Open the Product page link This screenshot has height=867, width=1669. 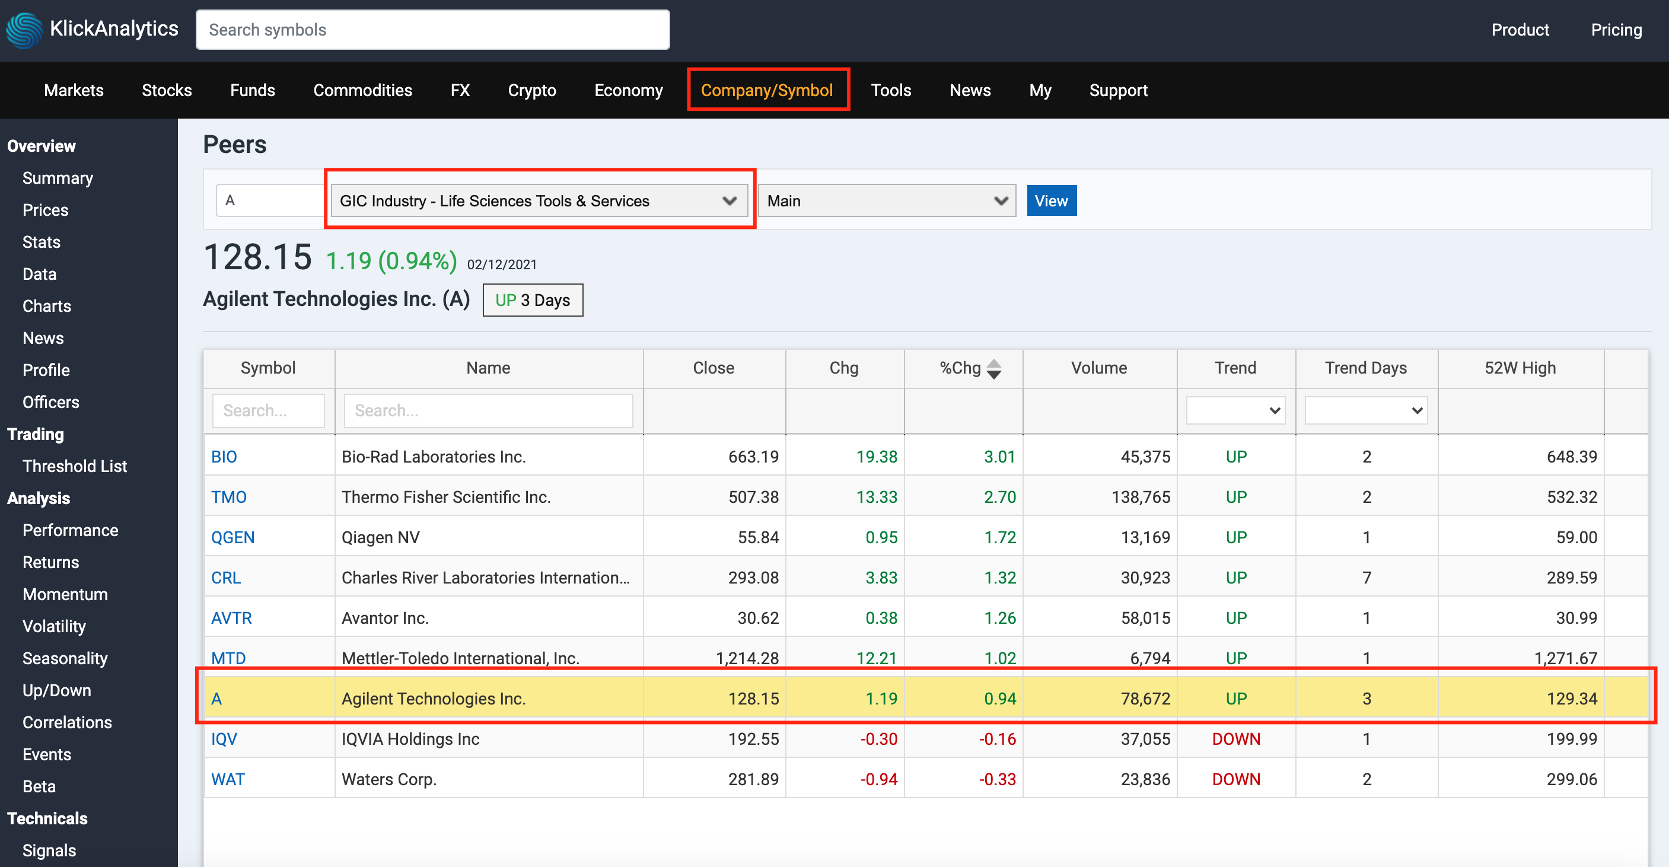click(1520, 30)
